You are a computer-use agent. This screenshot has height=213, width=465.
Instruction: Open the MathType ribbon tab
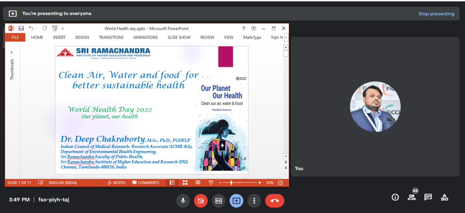coord(252,37)
